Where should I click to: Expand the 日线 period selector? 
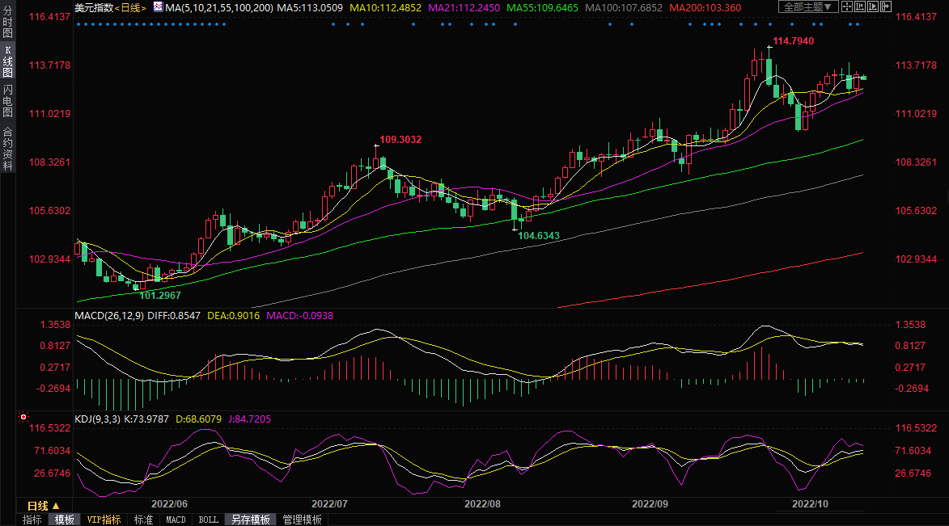pos(44,505)
